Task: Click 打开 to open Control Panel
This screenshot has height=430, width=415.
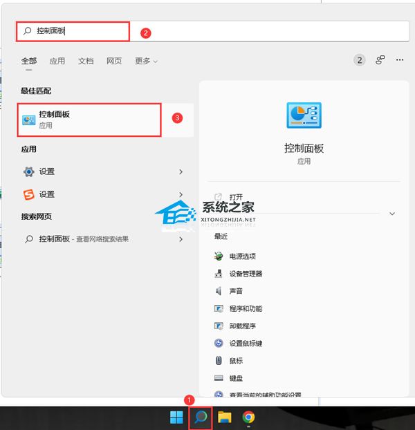Action: click(x=236, y=197)
